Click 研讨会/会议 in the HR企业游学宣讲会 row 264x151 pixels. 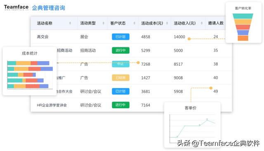[x=91, y=105]
